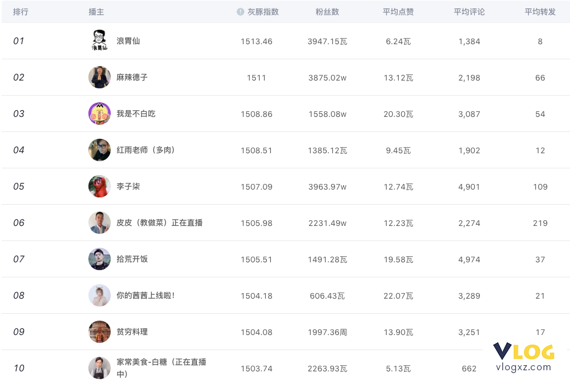Open the 皮皮(教做菜) profile avatar
Screen dimensions: 570x382
coord(99,223)
